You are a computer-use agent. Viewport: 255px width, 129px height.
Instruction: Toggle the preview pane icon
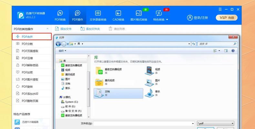[x=226, y=51]
